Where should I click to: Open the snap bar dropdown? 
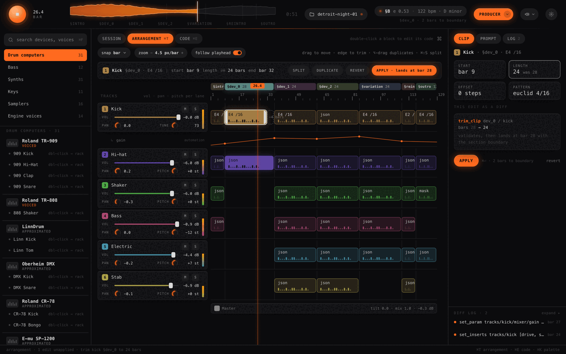pyautogui.click(x=114, y=53)
